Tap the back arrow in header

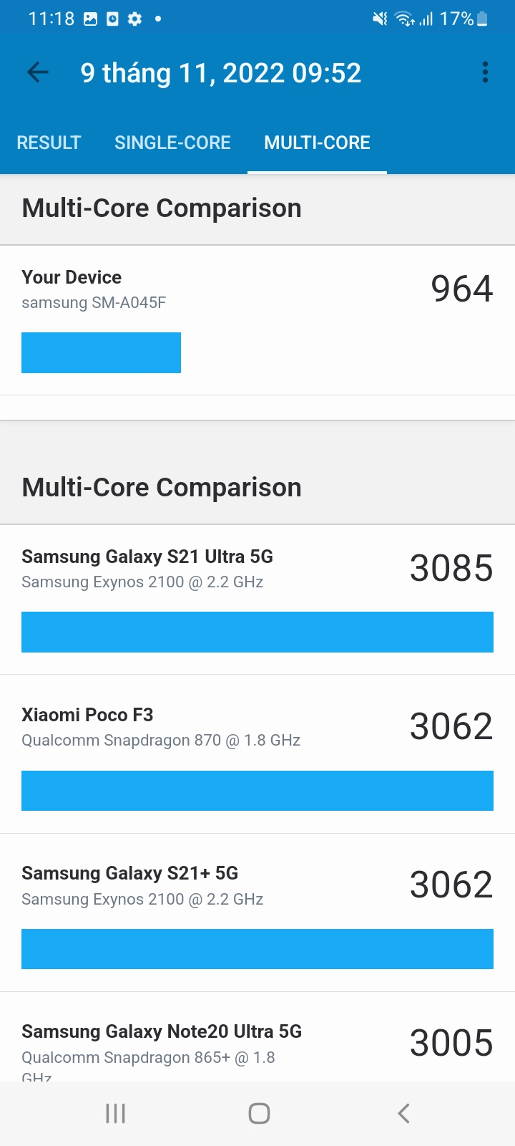click(x=37, y=72)
